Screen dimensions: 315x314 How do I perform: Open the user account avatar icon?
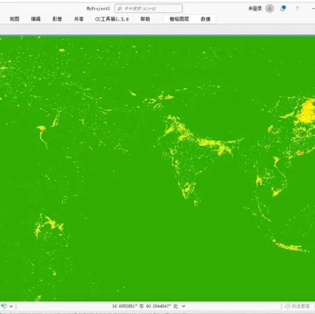(x=269, y=9)
